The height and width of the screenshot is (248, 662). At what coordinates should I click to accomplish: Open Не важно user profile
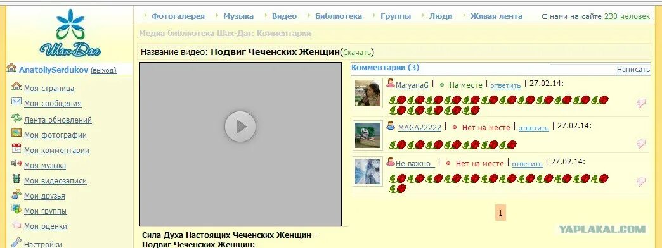point(414,164)
